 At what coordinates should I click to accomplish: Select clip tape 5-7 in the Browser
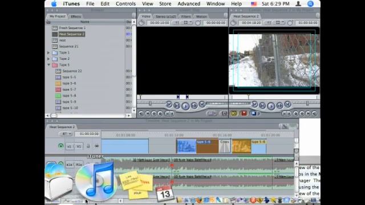tap(69, 89)
